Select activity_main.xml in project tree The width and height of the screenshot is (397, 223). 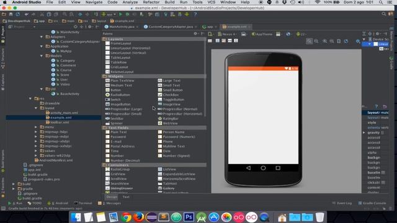(x=64, y=113)
